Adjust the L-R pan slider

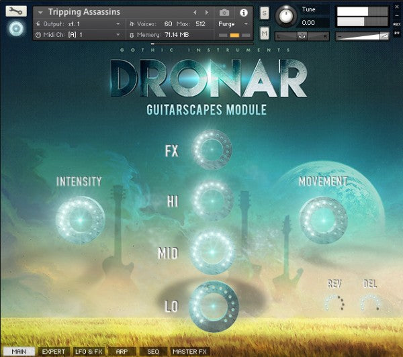302,36
